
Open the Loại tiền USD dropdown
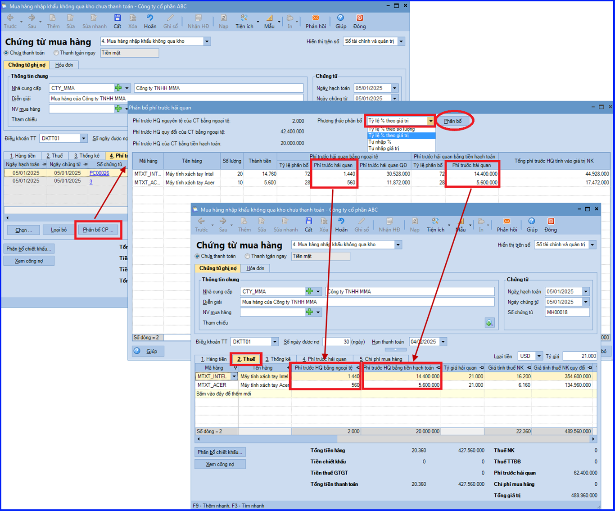pos(539,356)
